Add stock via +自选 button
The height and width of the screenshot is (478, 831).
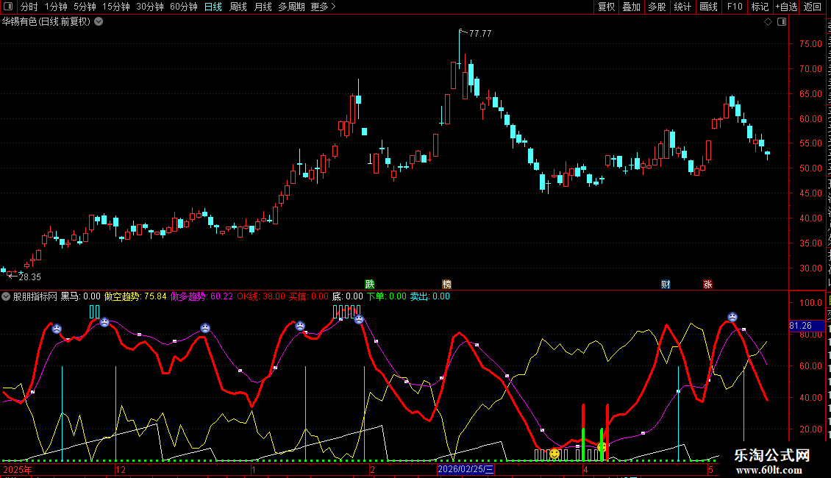[x=786, y=7]
